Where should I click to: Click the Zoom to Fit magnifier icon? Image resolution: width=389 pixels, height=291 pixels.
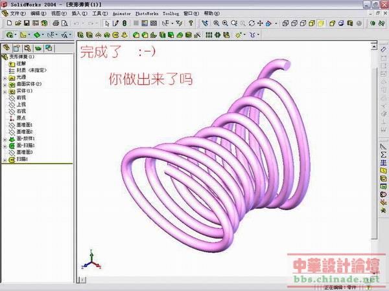[x=215, y=23]
